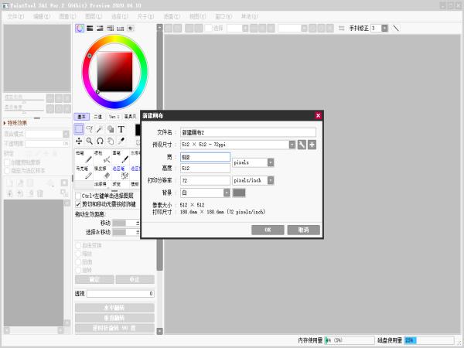Screen dimensions: 464x348
Task: Select the Text tool icon
Action: point(121,129)
